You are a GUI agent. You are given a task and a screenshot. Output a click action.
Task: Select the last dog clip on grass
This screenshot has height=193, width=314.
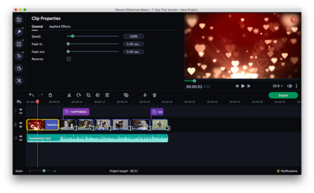pyautogui.click(x=160, y=124)
